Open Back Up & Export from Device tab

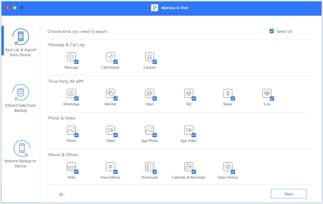pyautogui.click(x=21, y=43)
